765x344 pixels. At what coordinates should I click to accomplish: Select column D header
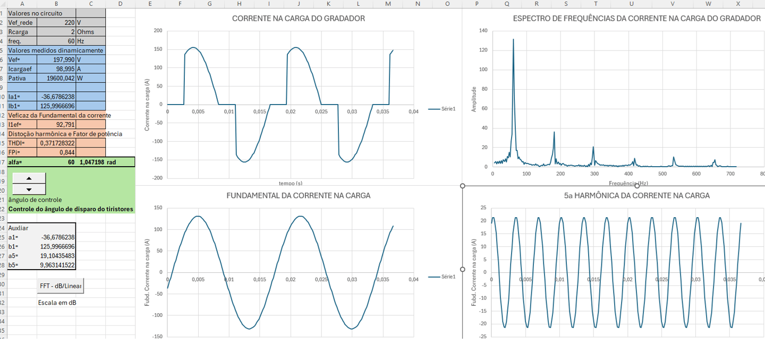[121, 4]
